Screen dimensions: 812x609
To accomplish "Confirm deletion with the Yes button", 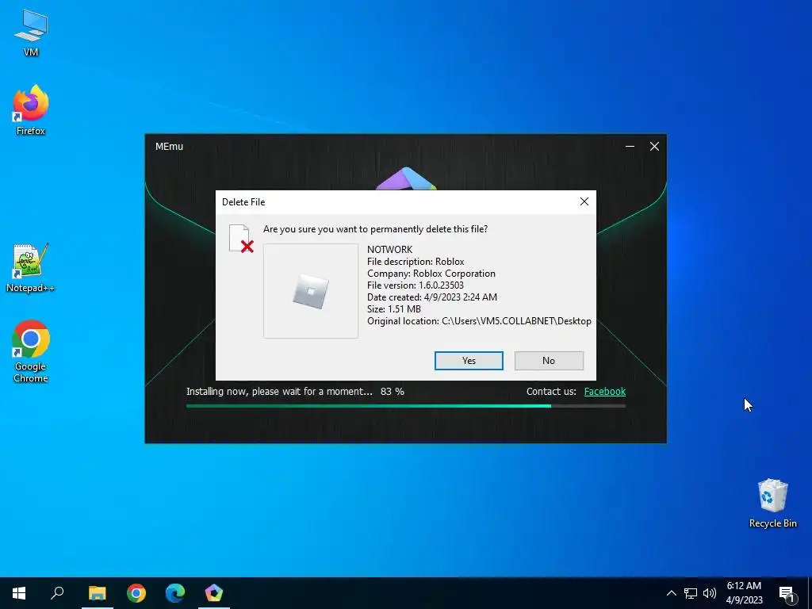I will [469, 361].
